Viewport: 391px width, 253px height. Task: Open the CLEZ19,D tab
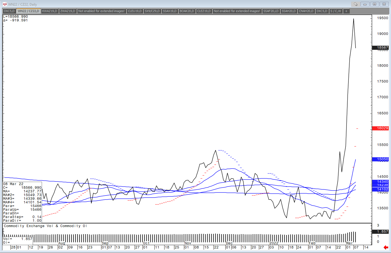tap(204, 11)
